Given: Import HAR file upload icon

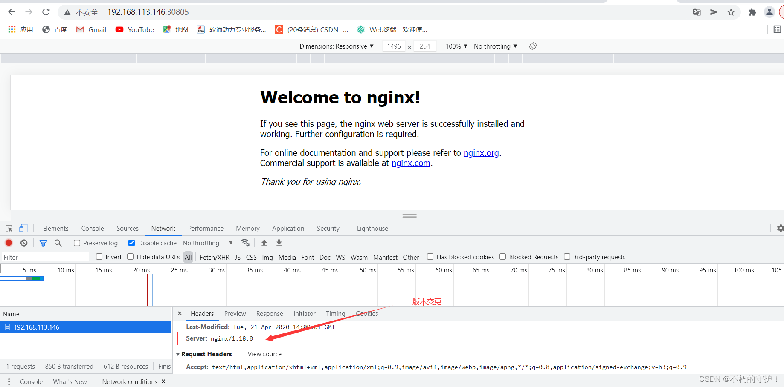Looking at the screenshot, I should coord(264,243).
